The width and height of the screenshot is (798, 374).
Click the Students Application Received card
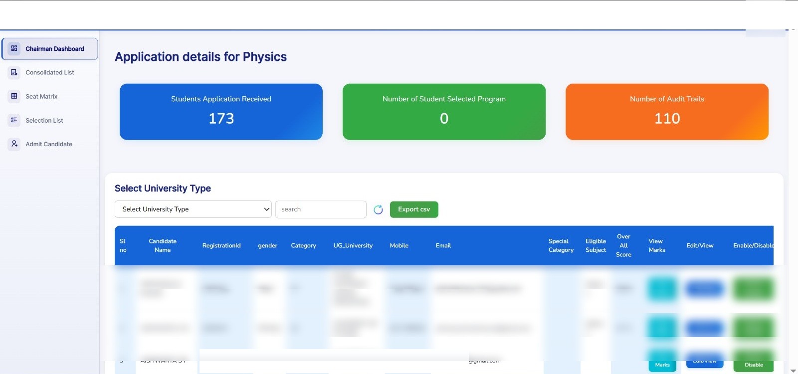point(221,112)
